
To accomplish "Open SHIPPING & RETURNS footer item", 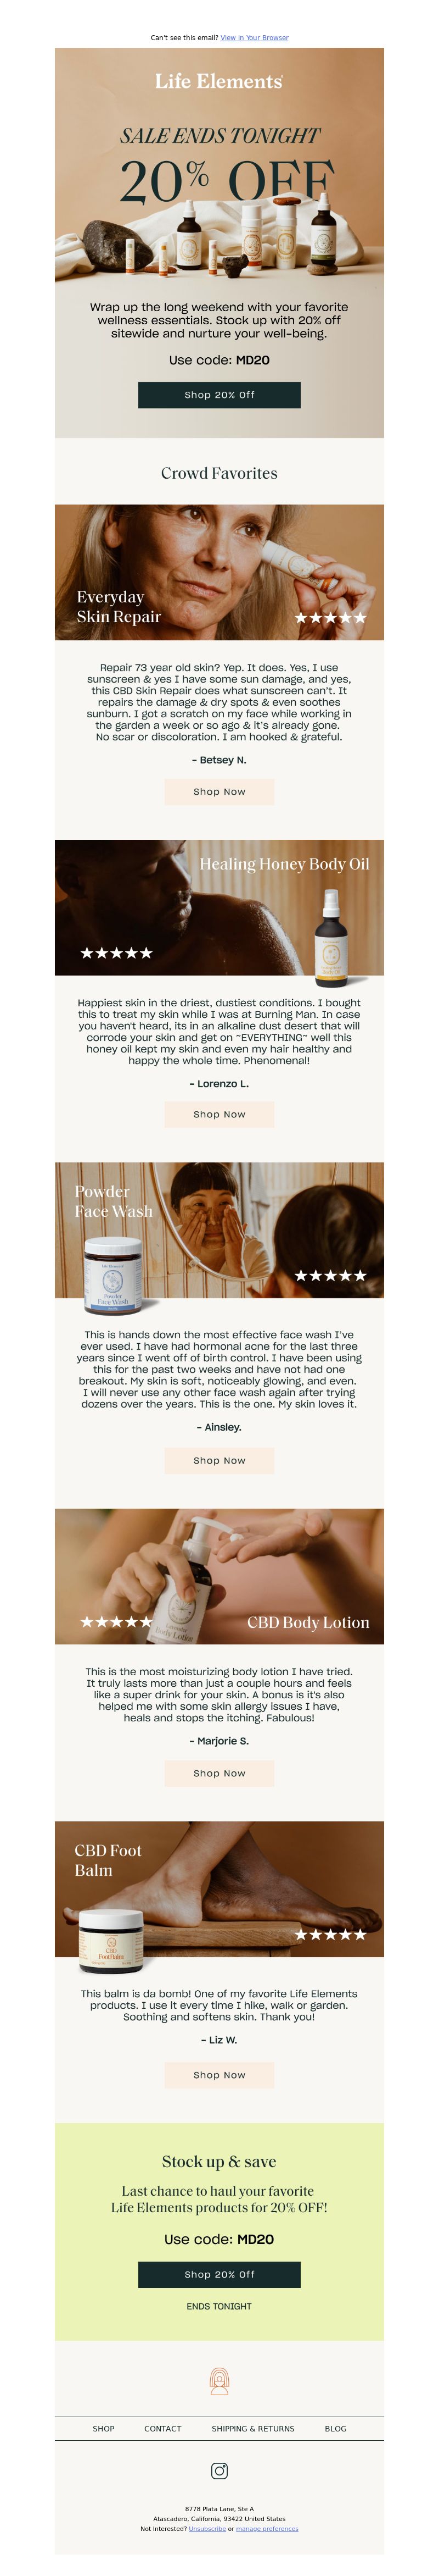I will [x=254, y=2428].
